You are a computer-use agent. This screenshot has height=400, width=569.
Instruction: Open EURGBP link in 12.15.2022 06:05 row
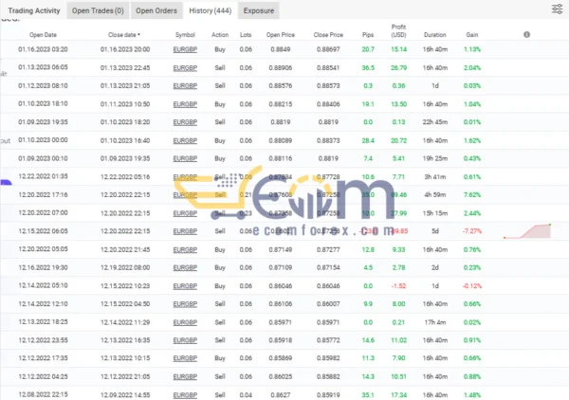[185, 231]
